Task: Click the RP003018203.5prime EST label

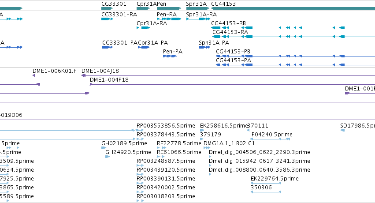Action: (x=166, y=196)
